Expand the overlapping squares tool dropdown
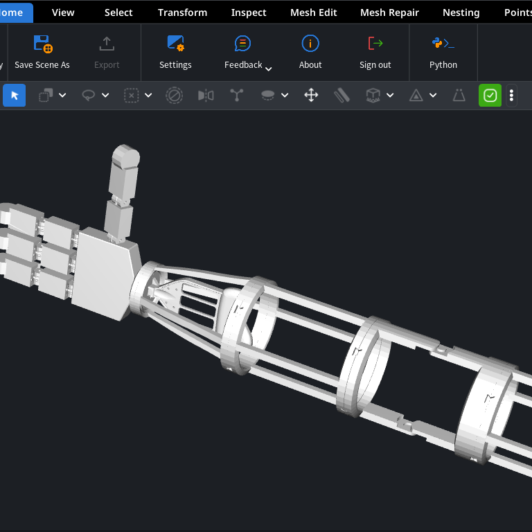The image size is (532, 532). pyautogui.click(x=62, y=96)
